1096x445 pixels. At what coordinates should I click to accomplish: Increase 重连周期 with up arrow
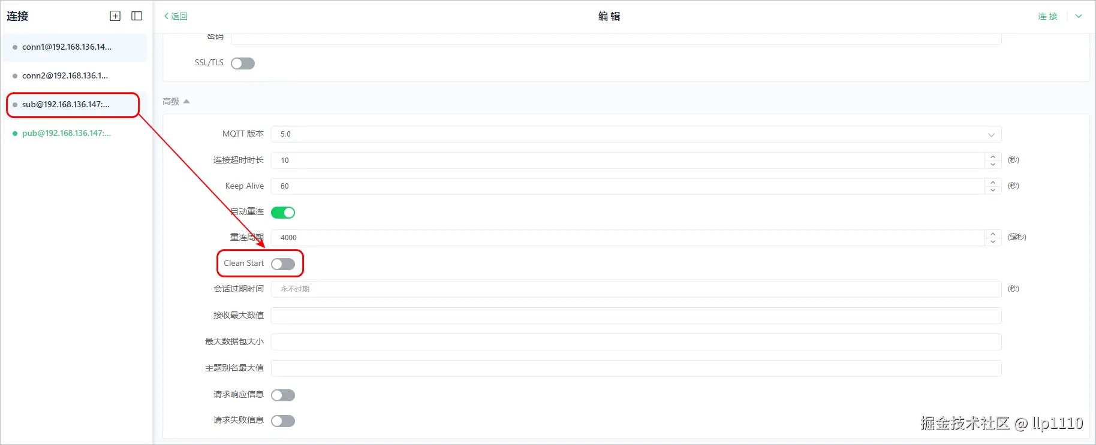(x=993, y=234)
